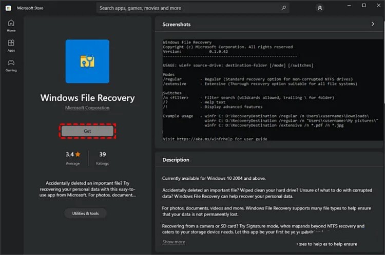Open the user account profile icon
This screenshot has width=385, height=255.
(320, 8)
